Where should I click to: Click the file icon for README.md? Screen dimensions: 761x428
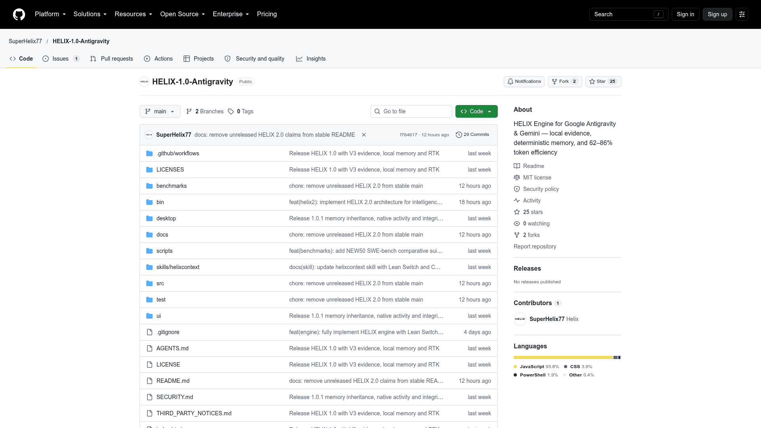coord(149,381)
